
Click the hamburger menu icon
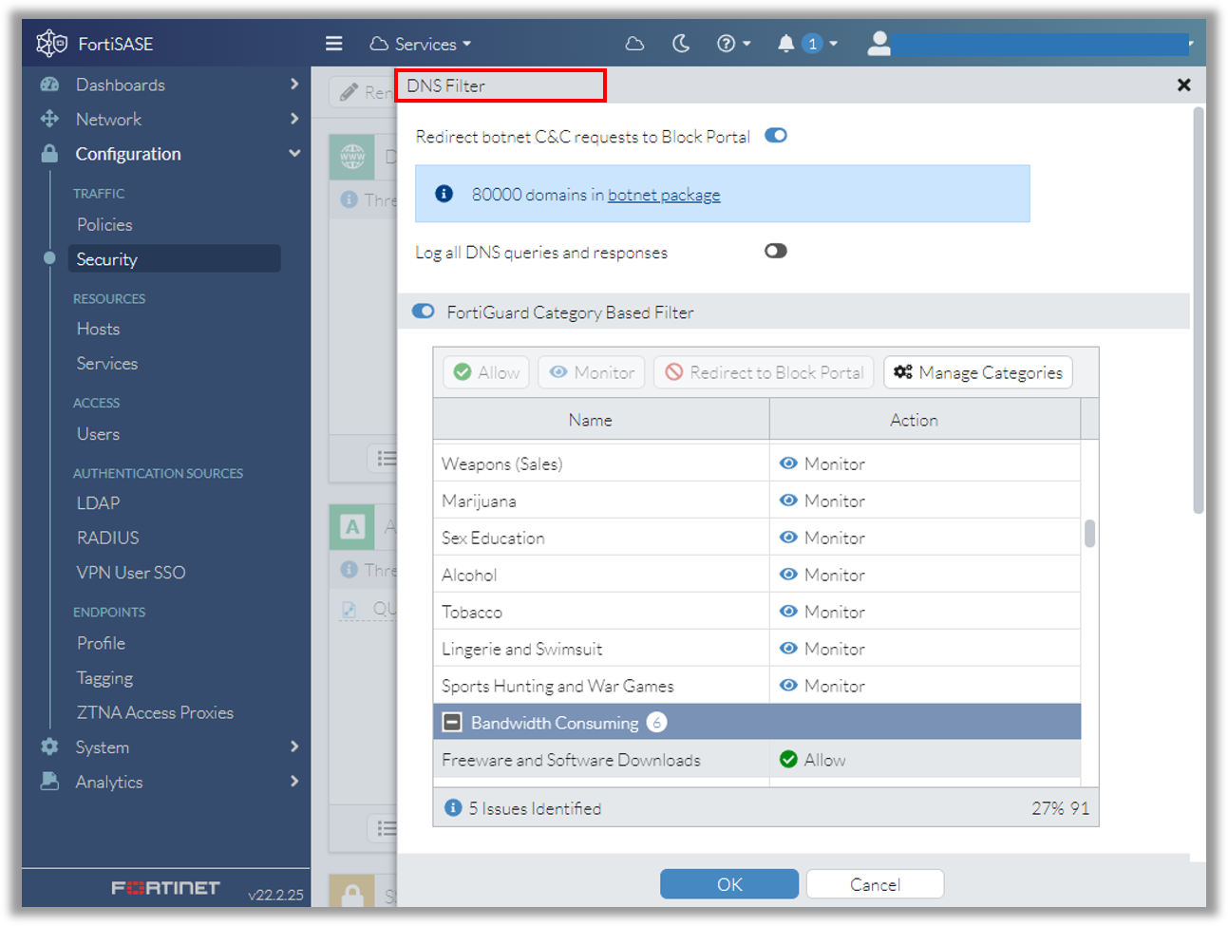(333, 44)
